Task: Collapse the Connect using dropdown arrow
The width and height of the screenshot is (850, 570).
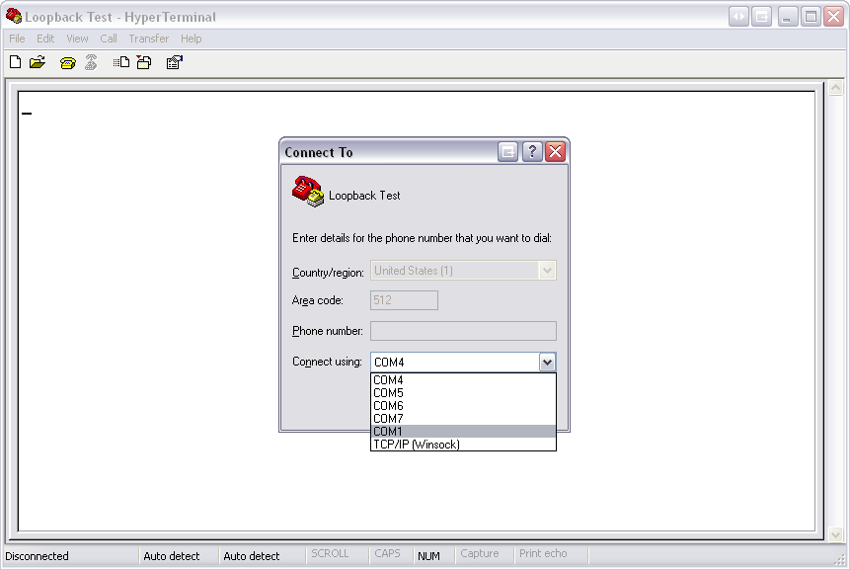Action: click(547, 363)
